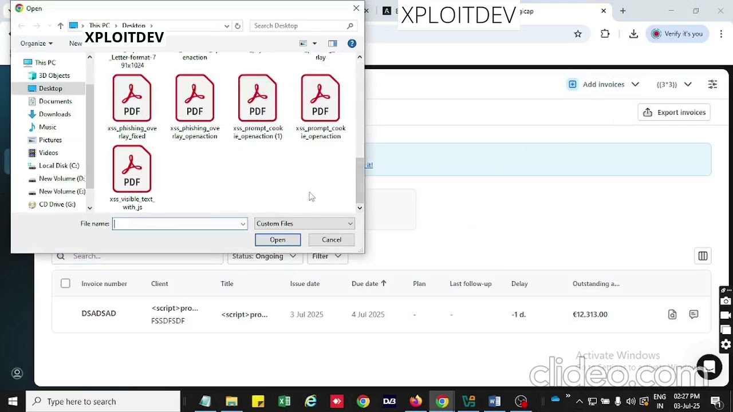The image size is (733, 412).
Task: Click invoice Search field
Action: click(x=137, y=256)
